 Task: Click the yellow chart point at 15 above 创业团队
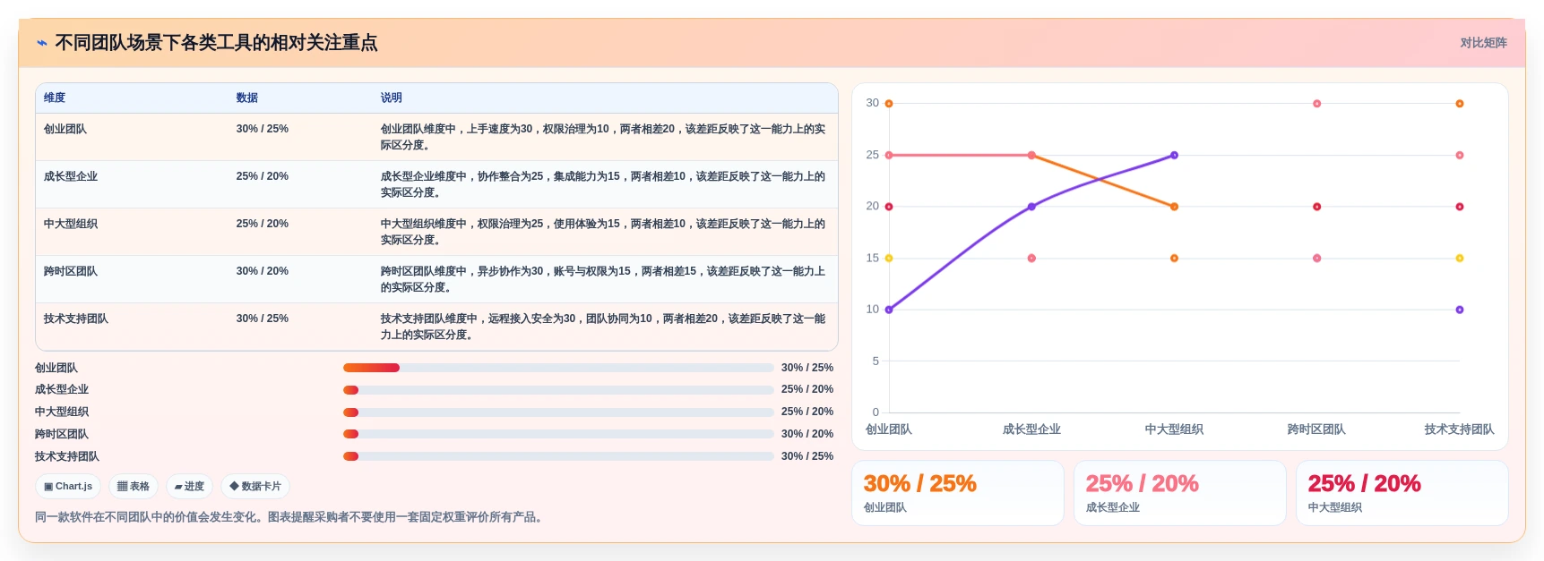(889, 259)
